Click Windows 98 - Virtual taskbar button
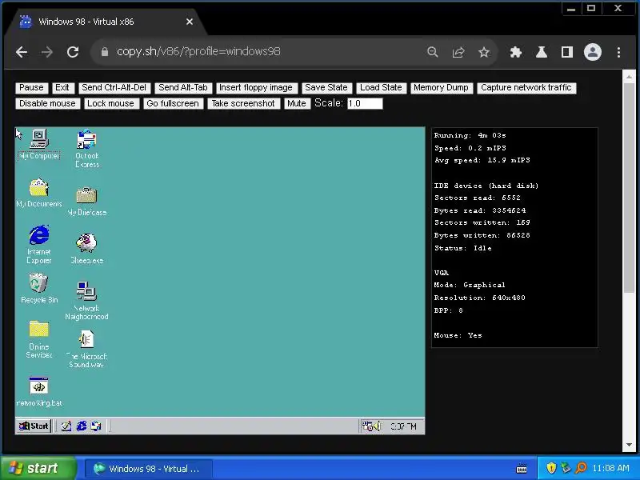Screen dimensions: 640x480 [x=148, y=468]
